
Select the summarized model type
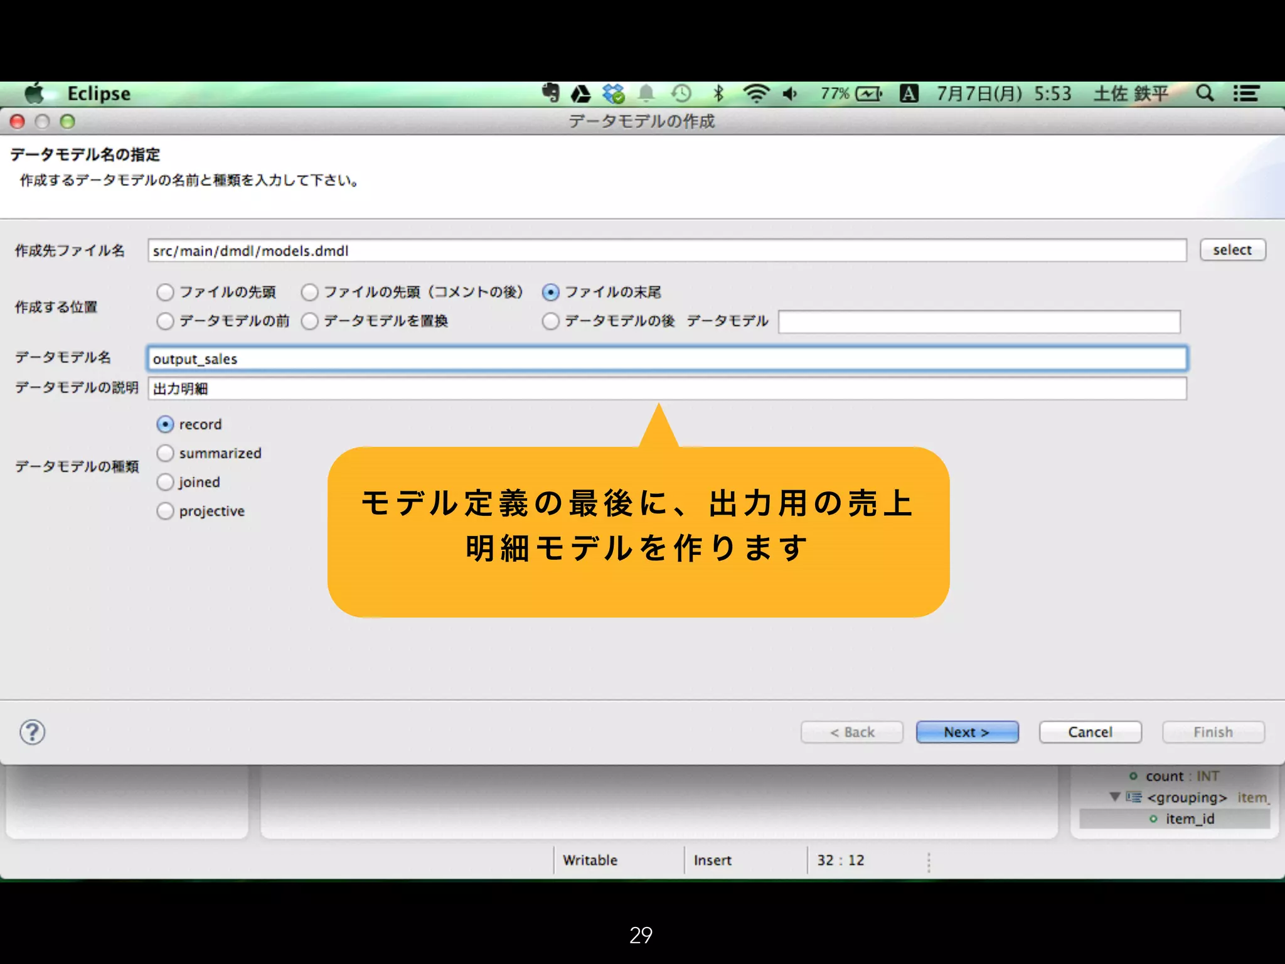(x=166, y=453)
